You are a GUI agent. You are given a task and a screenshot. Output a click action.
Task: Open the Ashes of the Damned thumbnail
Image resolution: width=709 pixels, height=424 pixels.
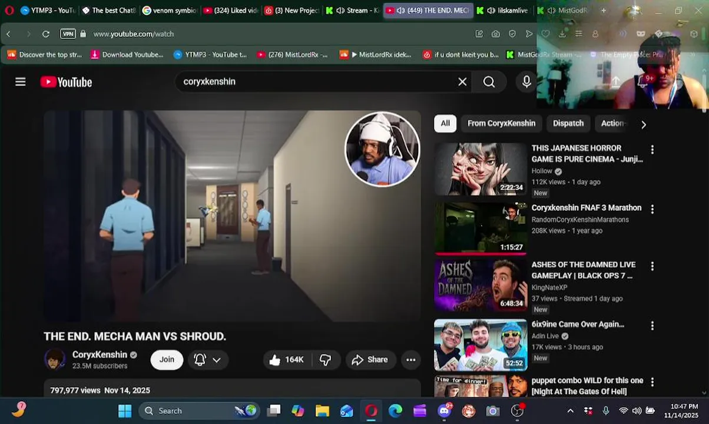(481, 286)
